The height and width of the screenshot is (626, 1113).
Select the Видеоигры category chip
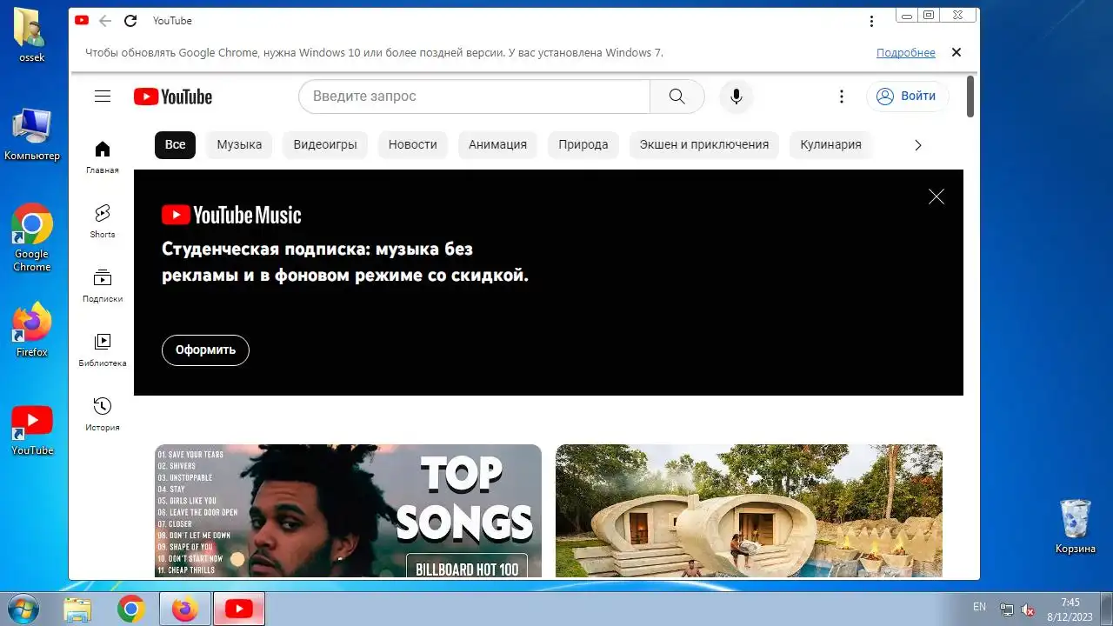(x=325, y=145)
